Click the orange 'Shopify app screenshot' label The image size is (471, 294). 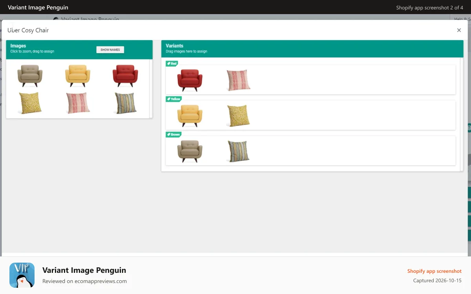[x=434, y=271]
